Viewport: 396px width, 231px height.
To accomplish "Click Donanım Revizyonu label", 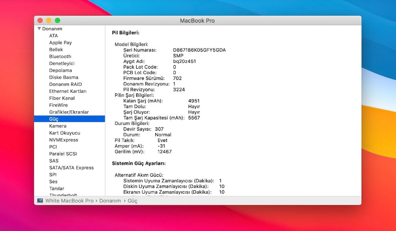I will (x=146, y=84).
